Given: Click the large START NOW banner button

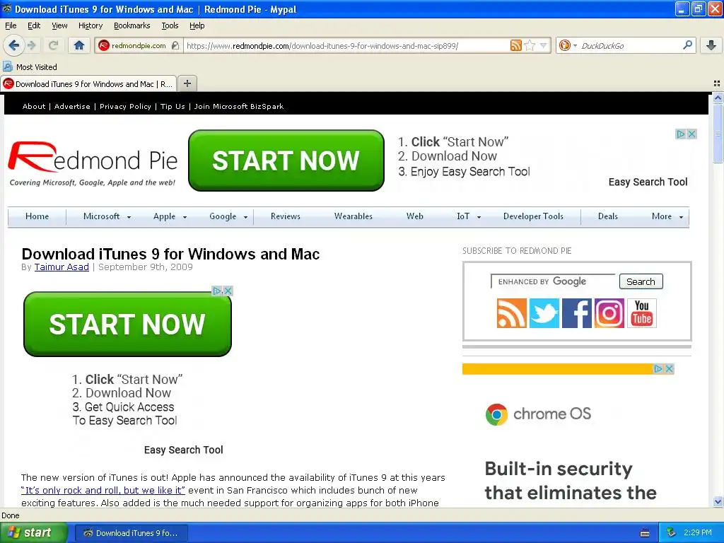Looking at the screenshot, I should [x=286, y=160].
